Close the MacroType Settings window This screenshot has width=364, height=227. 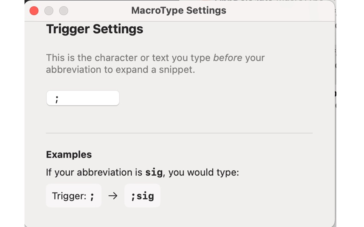click(34, 10)
